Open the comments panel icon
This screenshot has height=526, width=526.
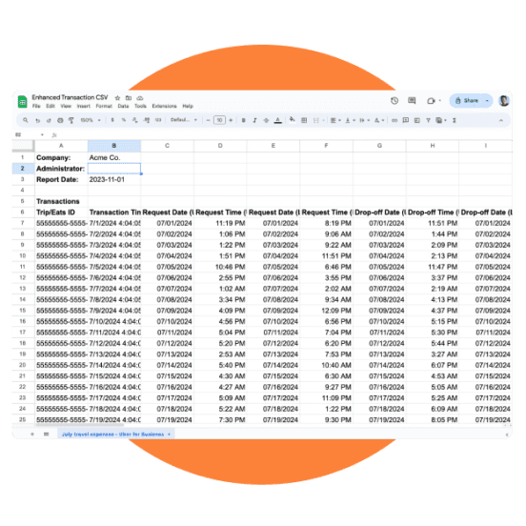pyautogui.click(x=412, y=101)
